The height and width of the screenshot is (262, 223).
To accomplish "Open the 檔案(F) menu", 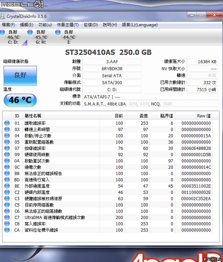I will pyautogui.click(x=8, y=25).
